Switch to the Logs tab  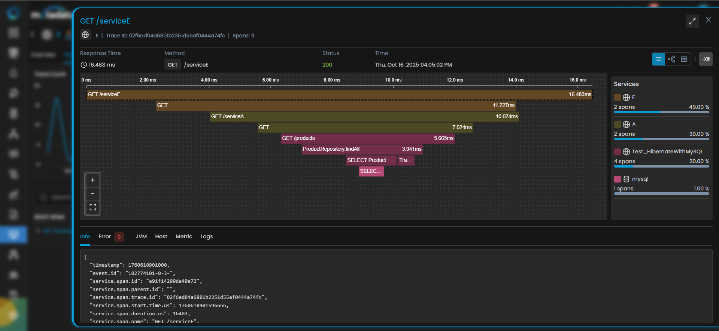206,236
